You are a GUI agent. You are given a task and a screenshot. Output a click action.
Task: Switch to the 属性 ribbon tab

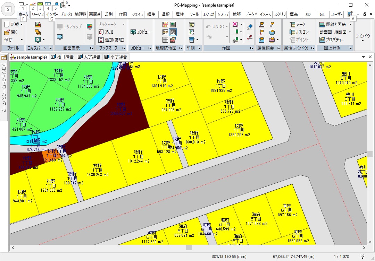click(x=180, y=14)
